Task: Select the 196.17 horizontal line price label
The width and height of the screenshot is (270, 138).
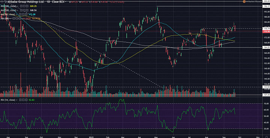Action: [266, 6]
